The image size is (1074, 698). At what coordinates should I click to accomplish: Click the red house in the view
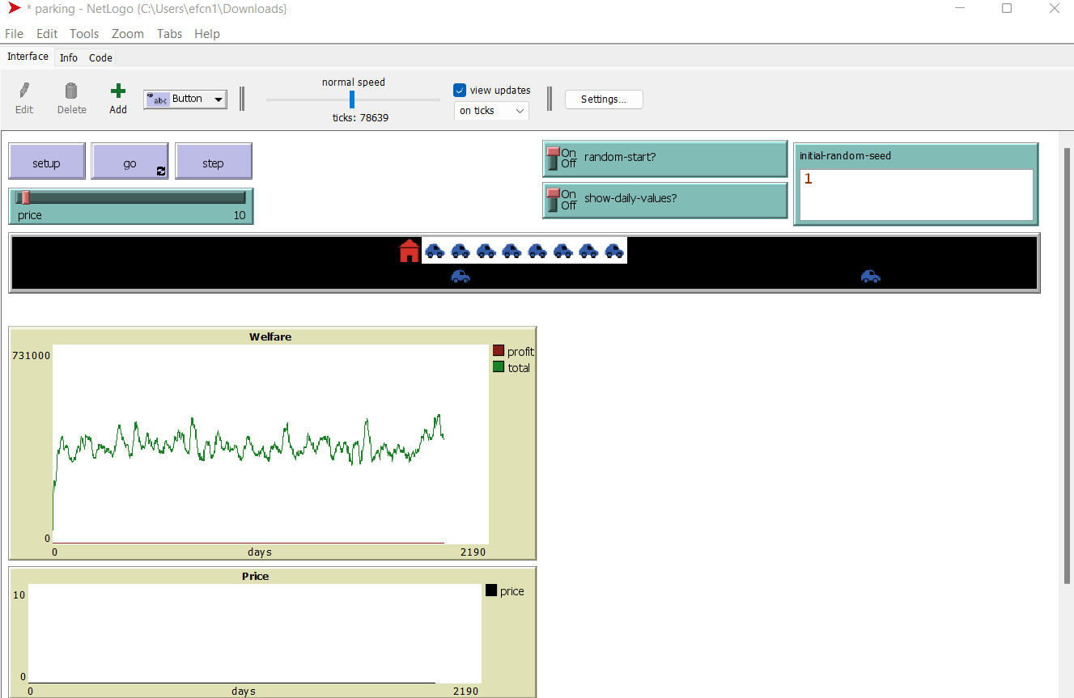click(x=410, y=251)
